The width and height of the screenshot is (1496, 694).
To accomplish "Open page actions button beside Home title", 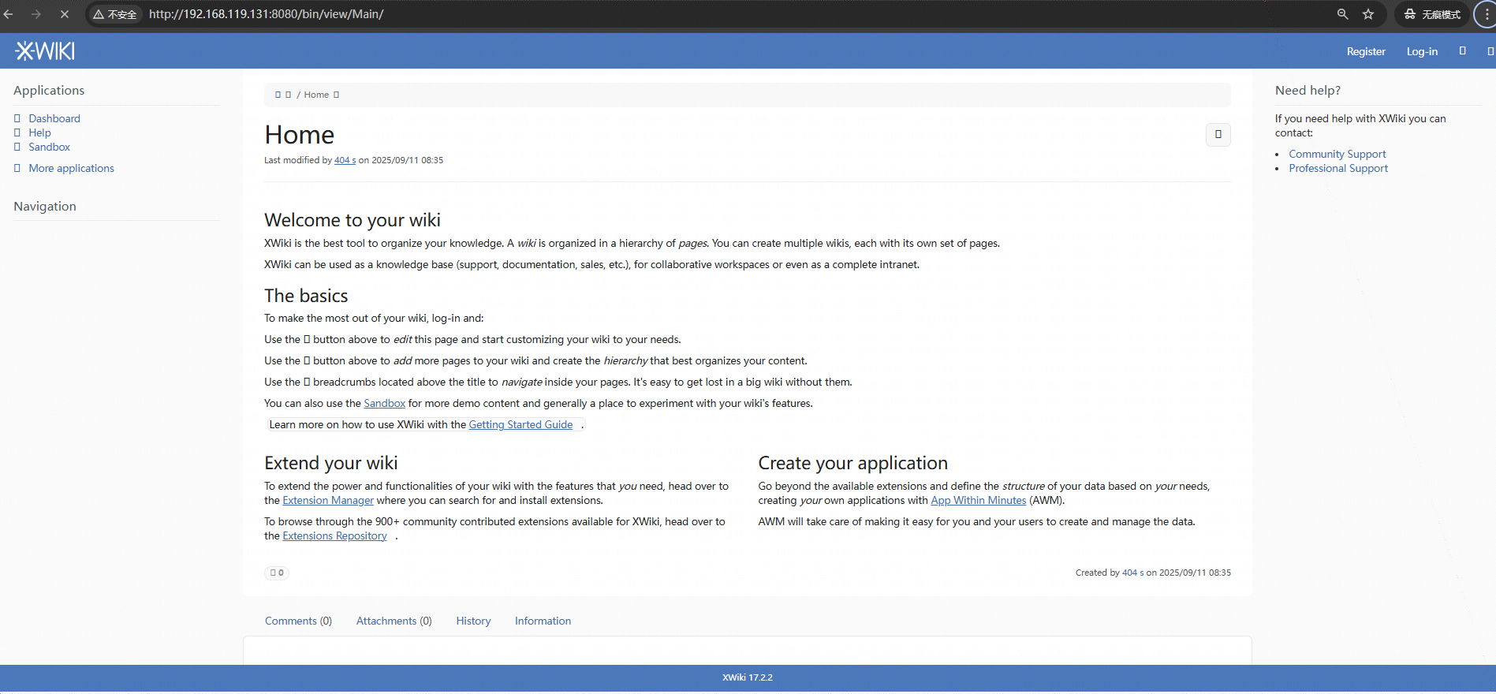I will [1218, 135].
